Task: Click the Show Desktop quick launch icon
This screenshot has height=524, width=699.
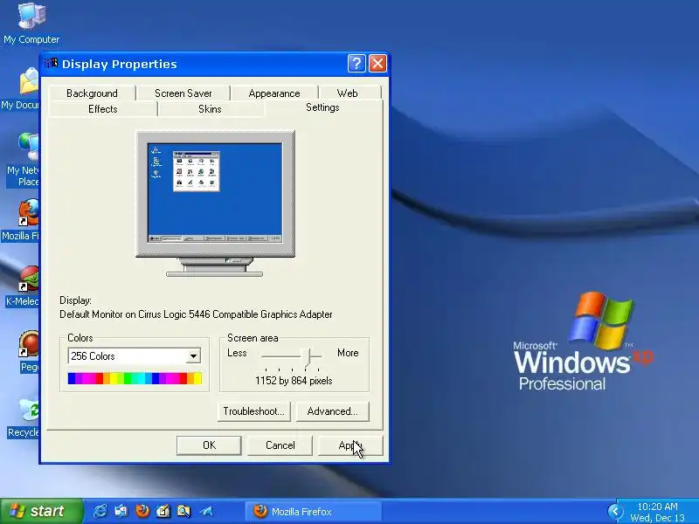Action: click(121, 511)
